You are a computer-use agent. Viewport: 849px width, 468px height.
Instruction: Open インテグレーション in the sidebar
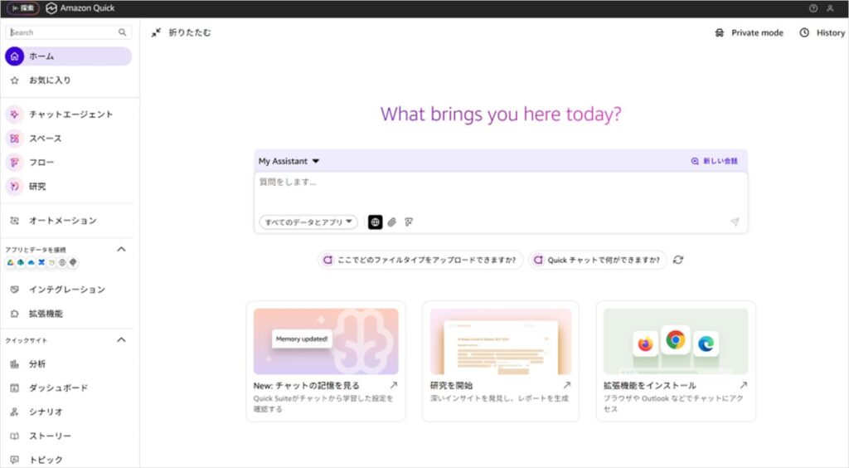tap(68, 290)
